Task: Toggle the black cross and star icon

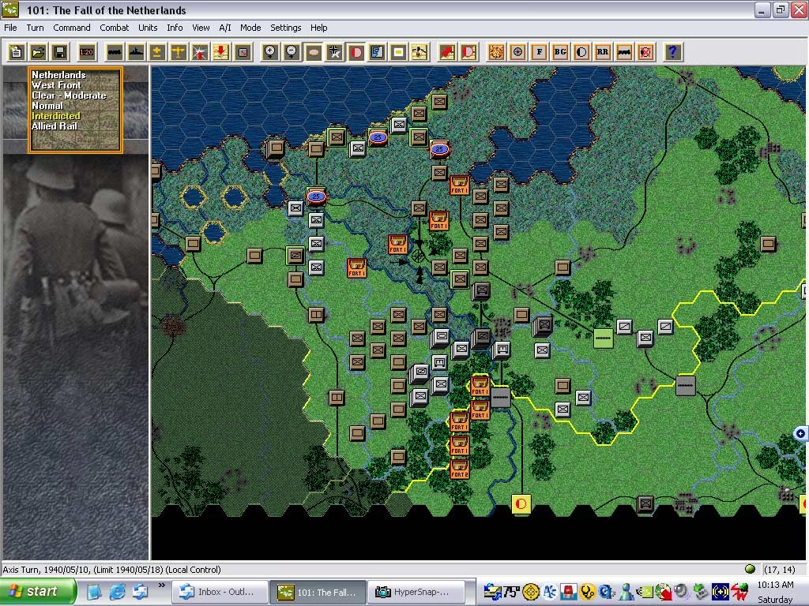Action: click(x=334, y=51)
